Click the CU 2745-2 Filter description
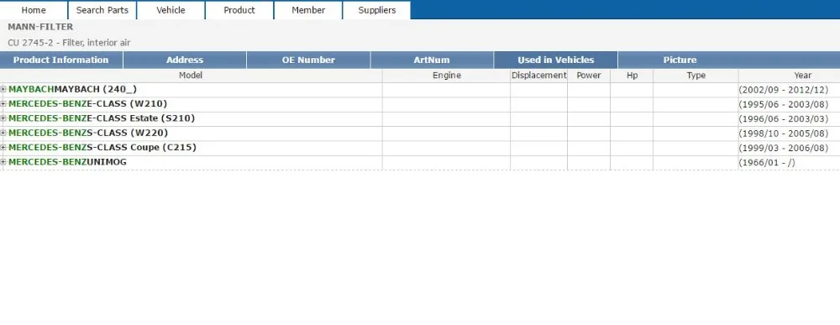 click(69, 43)
